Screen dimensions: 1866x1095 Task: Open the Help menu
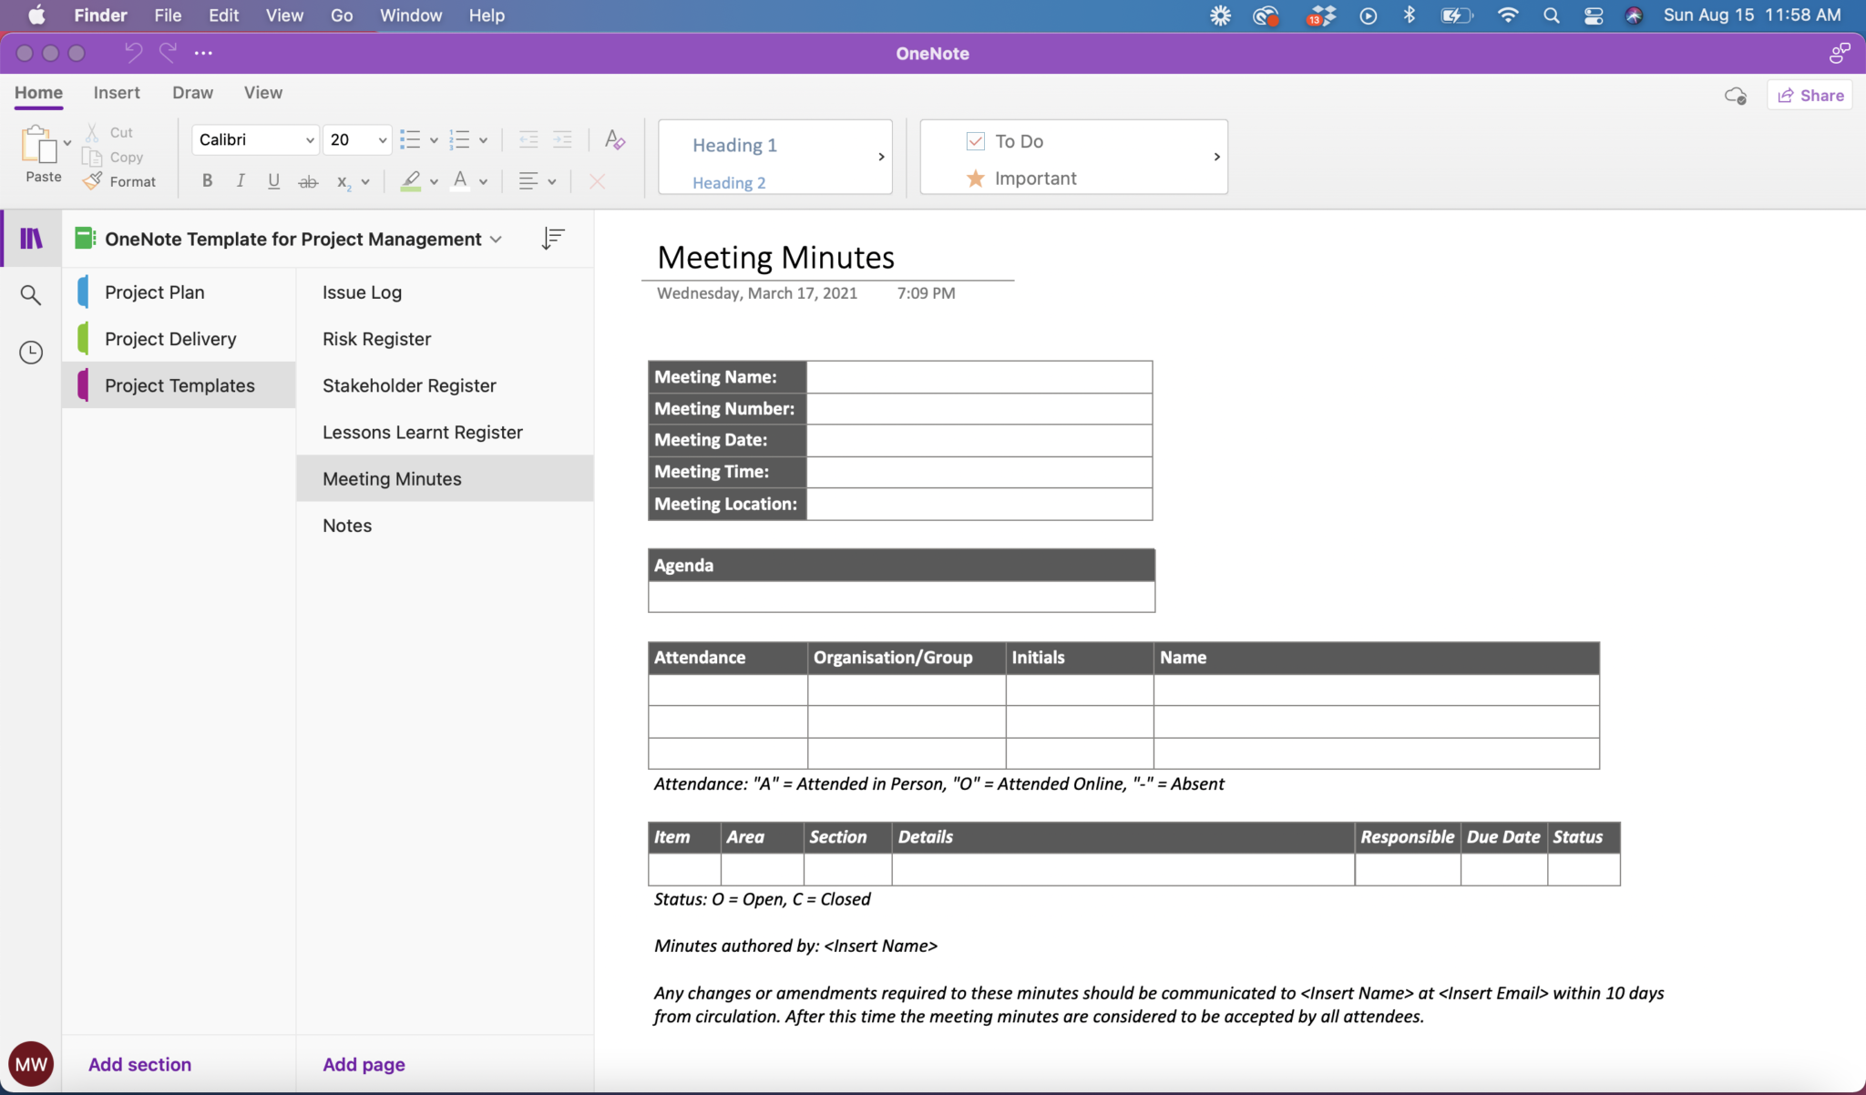point(487,15)
